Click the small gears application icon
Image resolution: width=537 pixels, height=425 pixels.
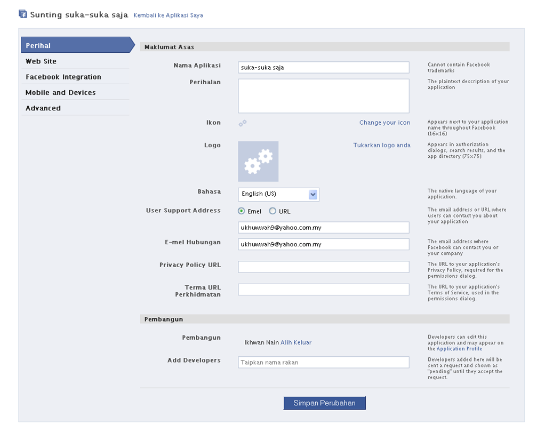243,123
